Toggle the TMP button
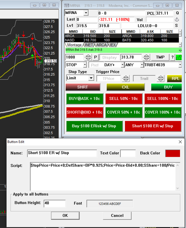Image resolution: width=186 pixels, height=228 pixels. pyautogui.click(x=160, y=57)
